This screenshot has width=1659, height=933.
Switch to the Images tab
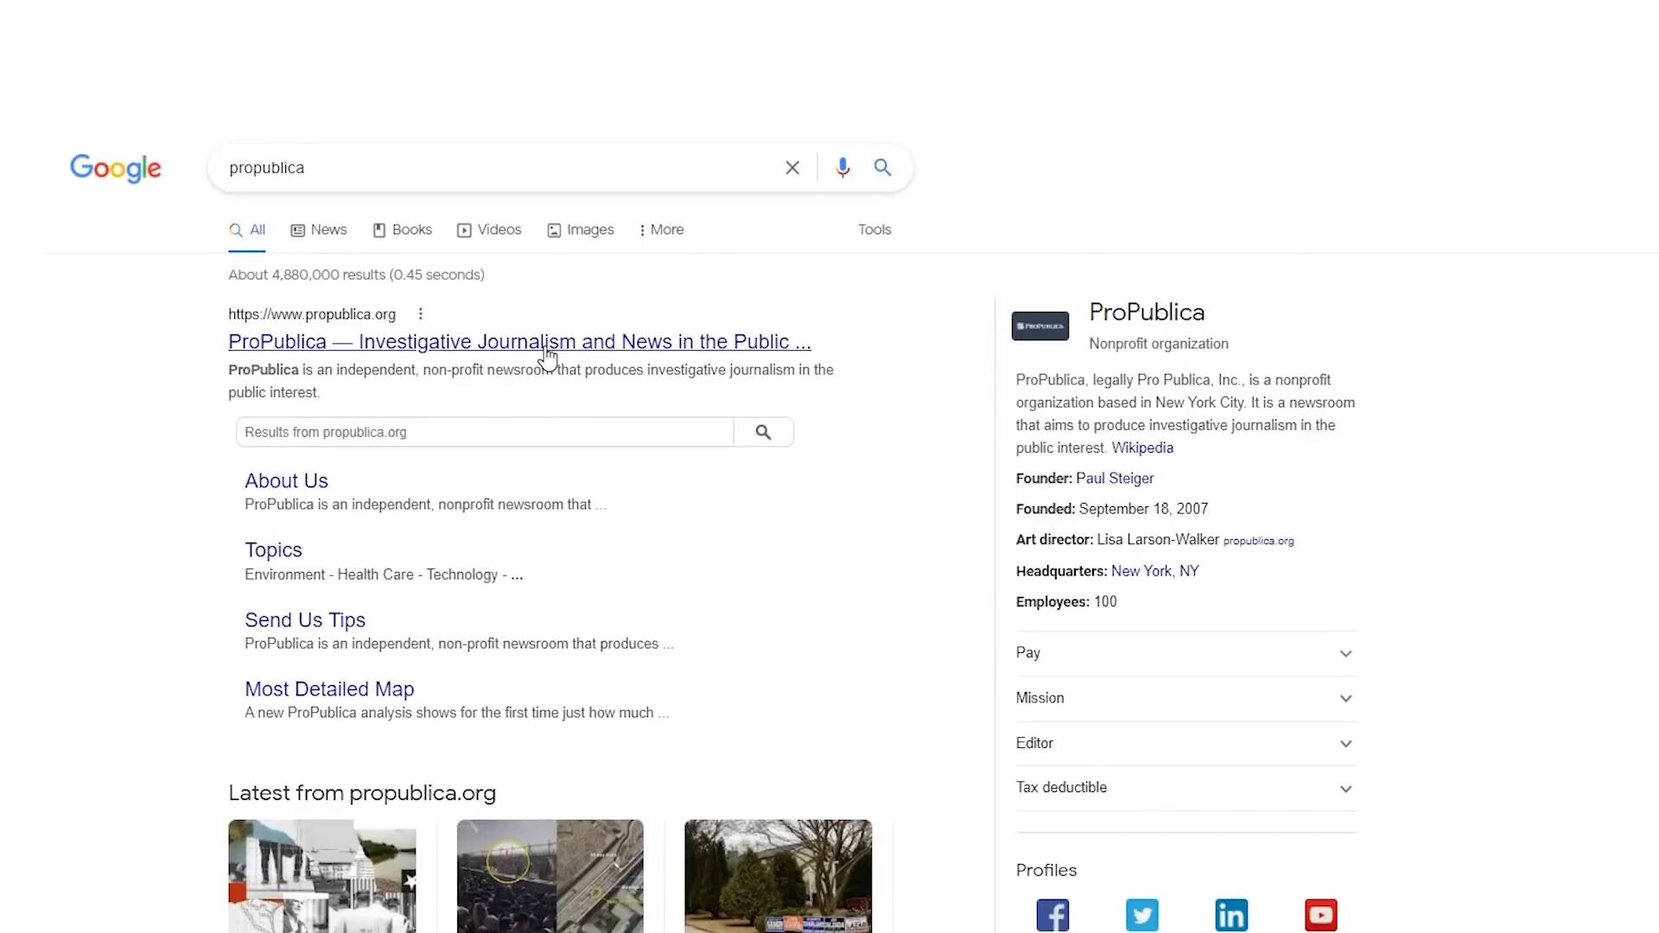click(x=581, y=230)
